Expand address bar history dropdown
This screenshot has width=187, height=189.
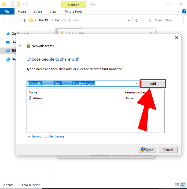tap(129, 20)
